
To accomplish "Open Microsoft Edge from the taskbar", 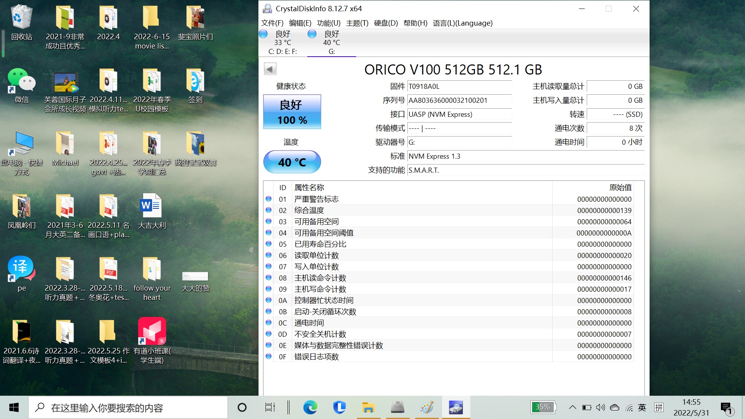I will (310, 407).
